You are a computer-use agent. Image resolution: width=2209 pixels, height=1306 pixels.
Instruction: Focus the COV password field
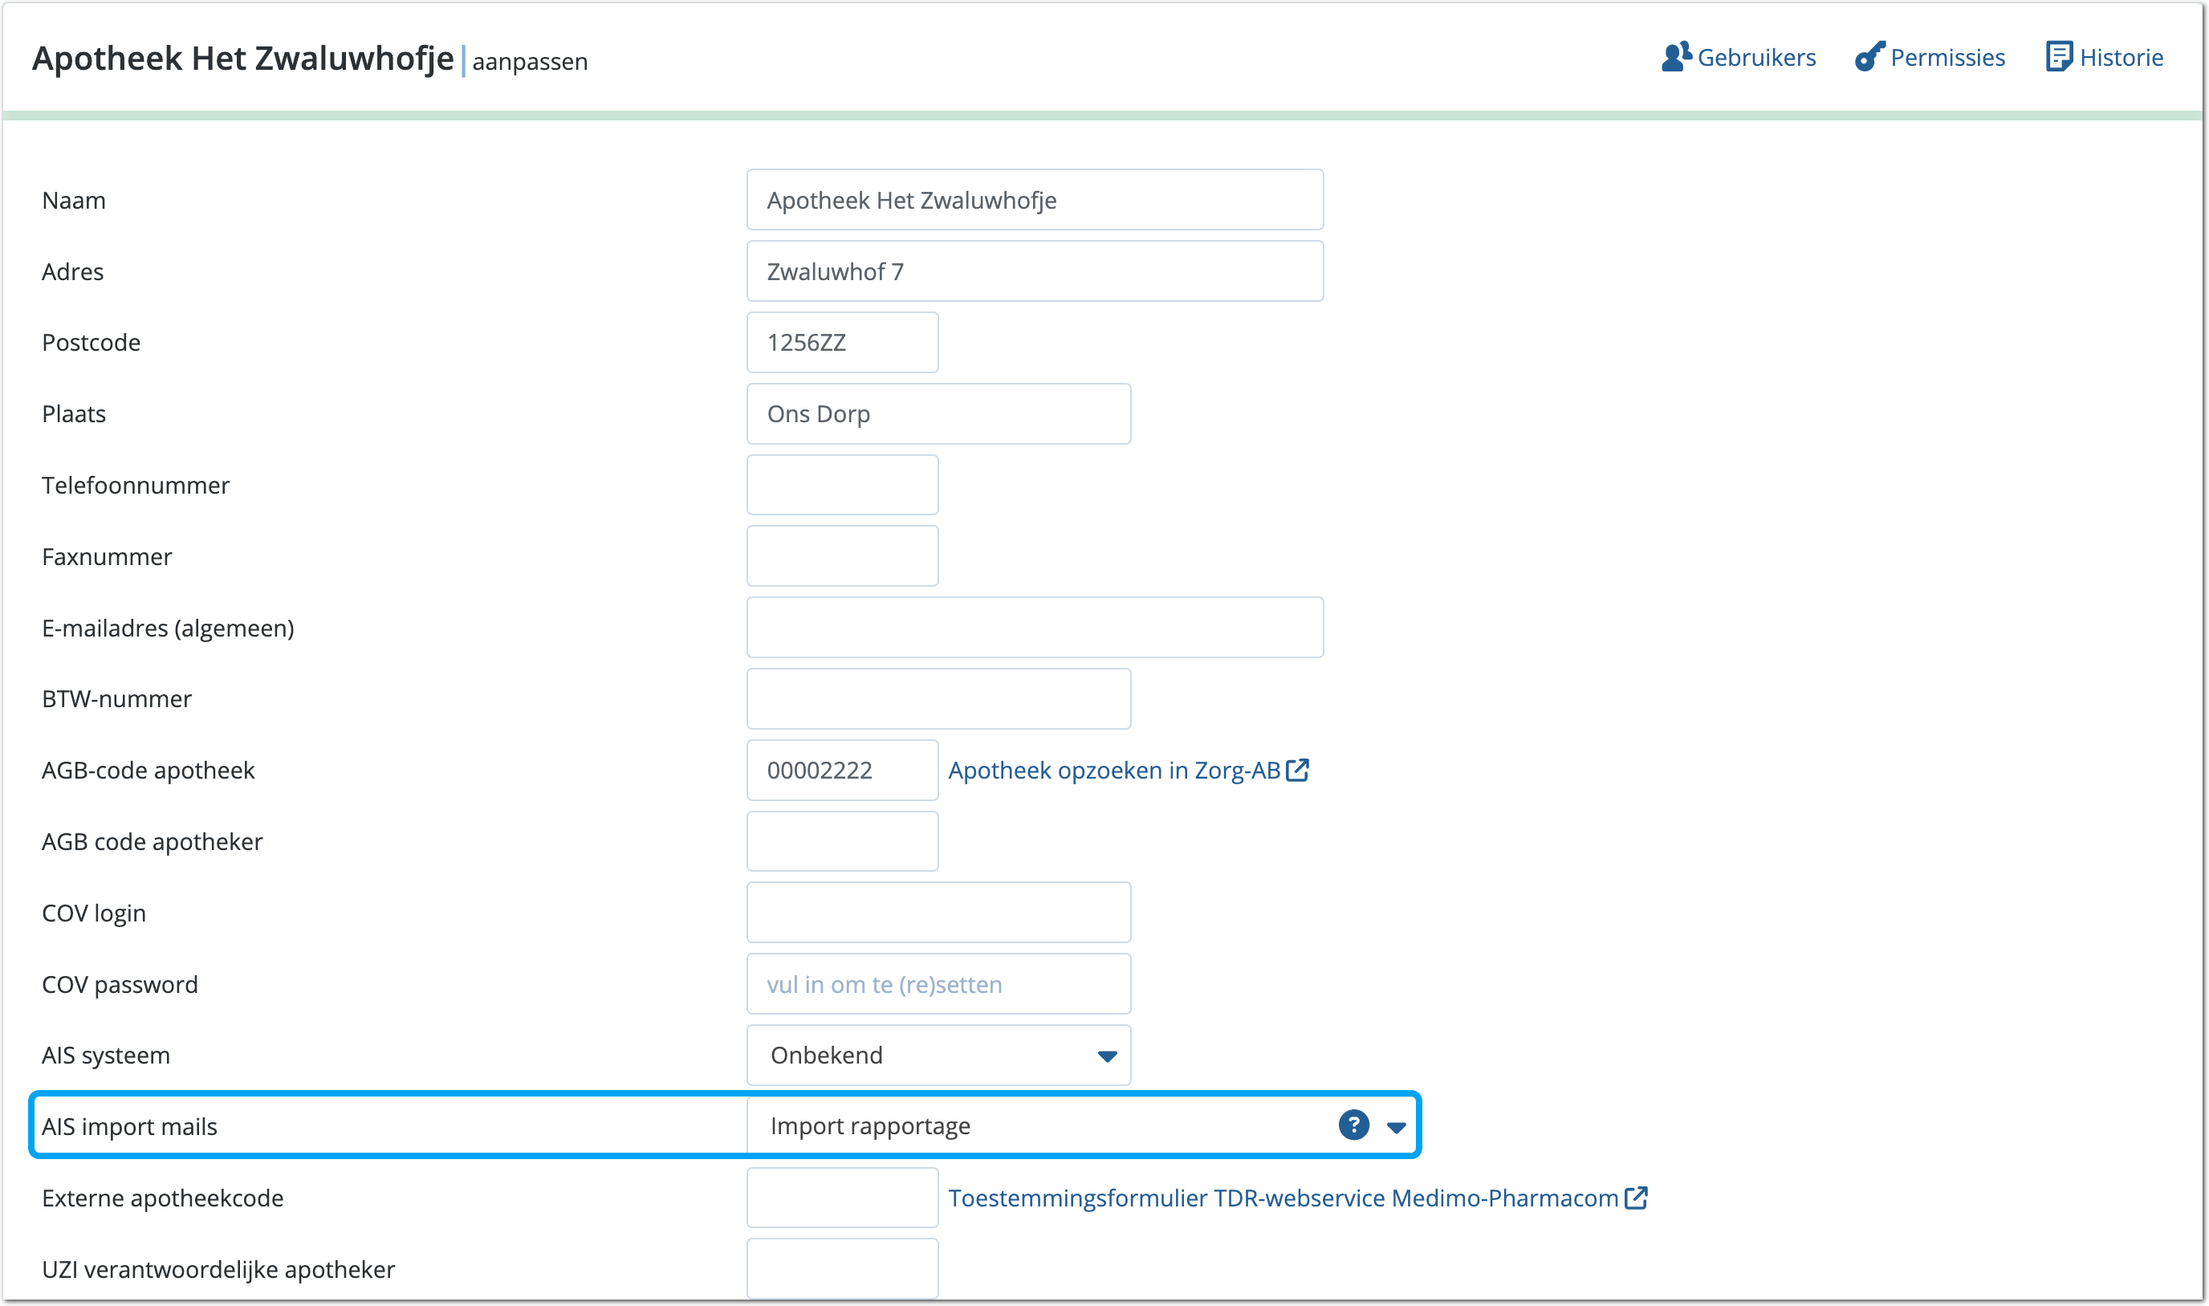(x=938, y=984)
